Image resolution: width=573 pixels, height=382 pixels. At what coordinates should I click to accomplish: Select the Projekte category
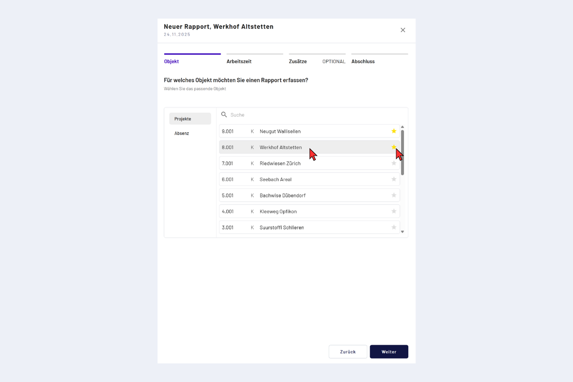190,119
